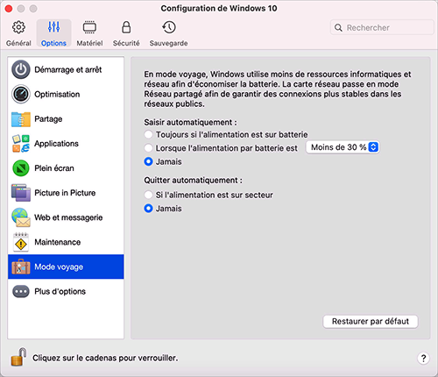Screen dimensions: 438x377
Task: Select Jamais under Saisir automatiquement
Action: [148, 161]
